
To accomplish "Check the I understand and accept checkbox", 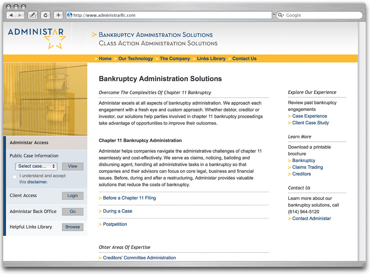I will pos(15,177).
